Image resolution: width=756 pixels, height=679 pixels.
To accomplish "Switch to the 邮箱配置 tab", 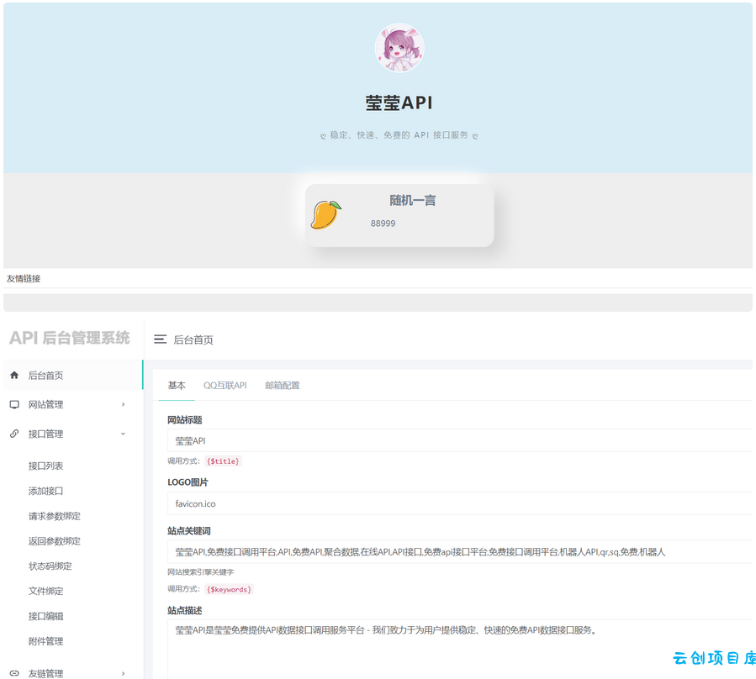I will [x=283, y=386].
